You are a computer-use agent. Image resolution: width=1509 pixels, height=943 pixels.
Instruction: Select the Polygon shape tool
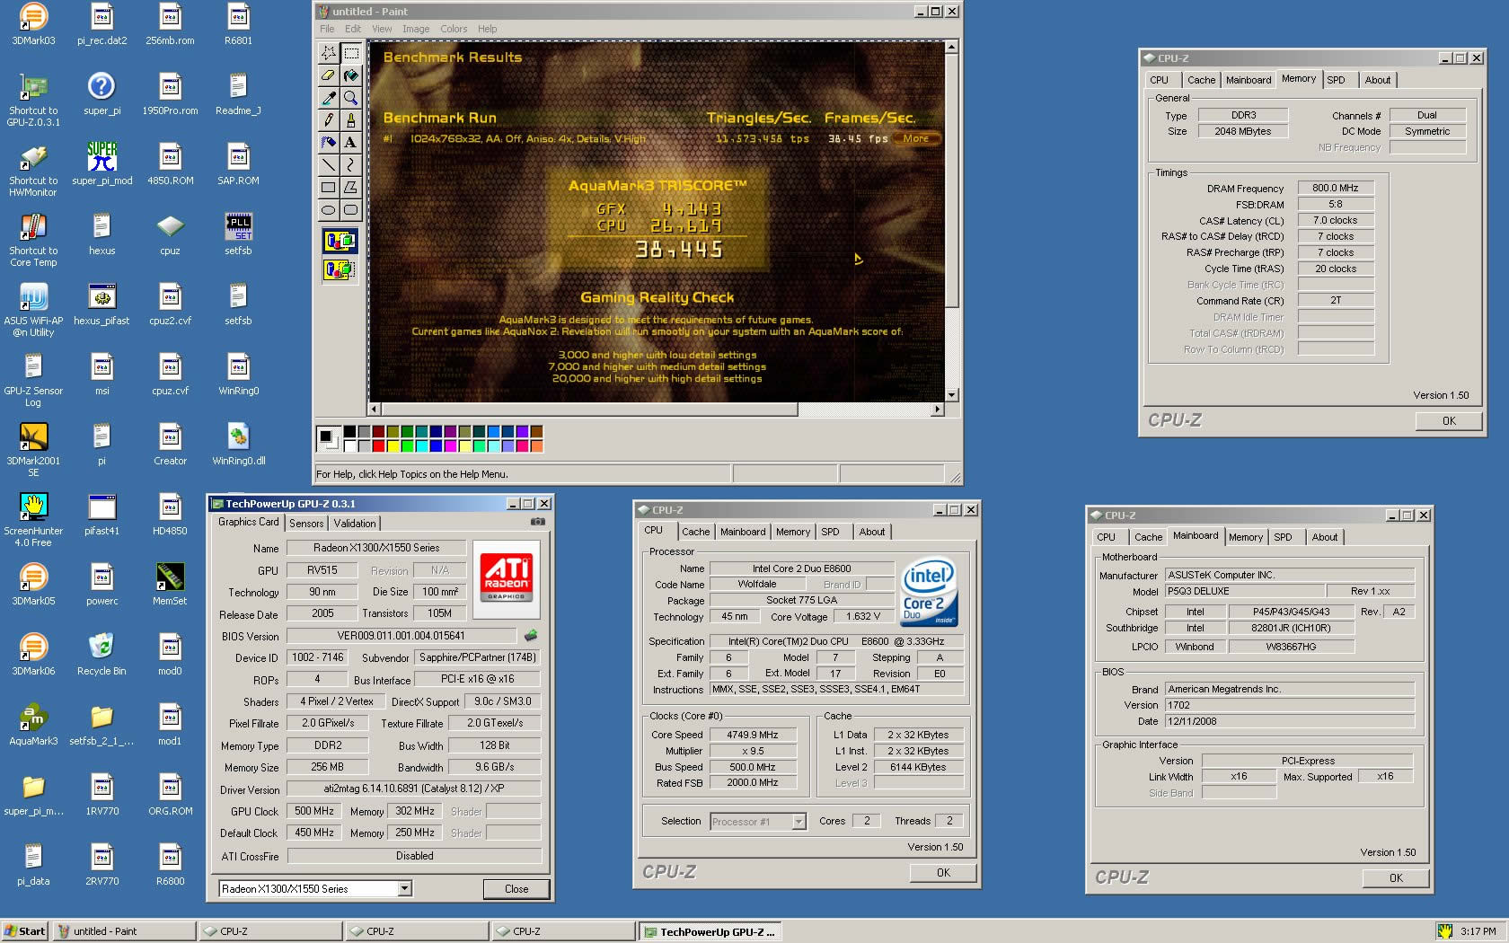[x=351, y=188]
